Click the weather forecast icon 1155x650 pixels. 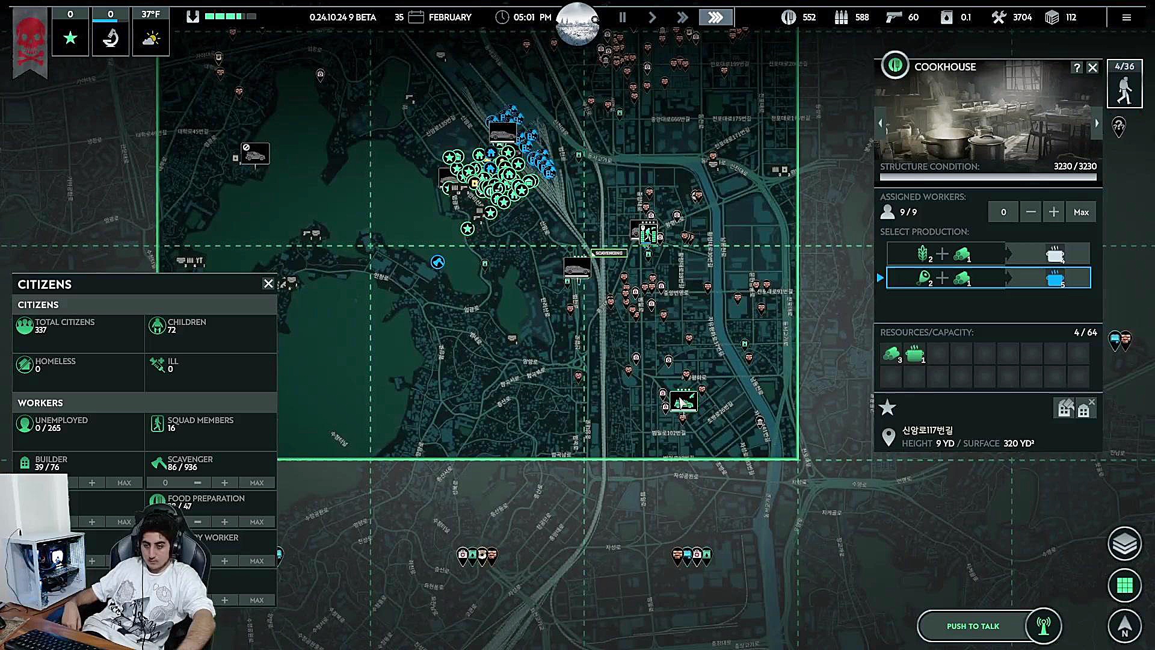[150, 39]
